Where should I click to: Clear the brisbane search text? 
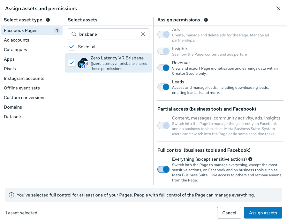[x=143, y=34]
